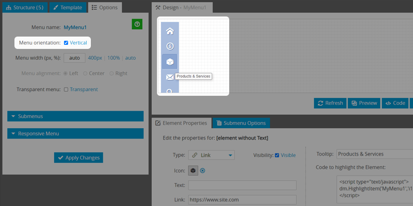The height and width of the screenshot is (206, 413).
Task: Open the Element Properties tab
Action: click(182, 123)
